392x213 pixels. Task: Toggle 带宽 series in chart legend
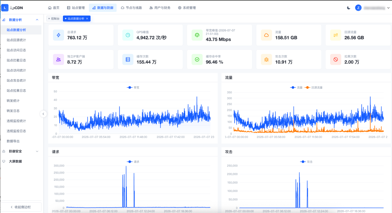coord(133,87)
